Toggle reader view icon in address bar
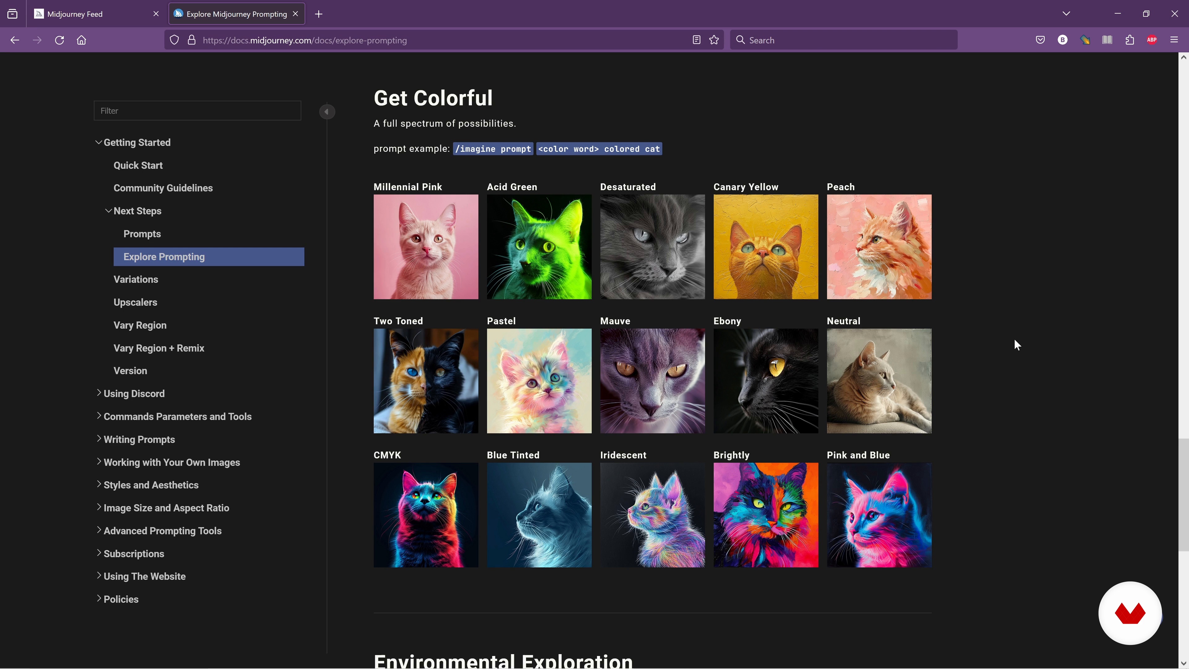The height and width of the screenshot is (669, 1189). point(696,40)
